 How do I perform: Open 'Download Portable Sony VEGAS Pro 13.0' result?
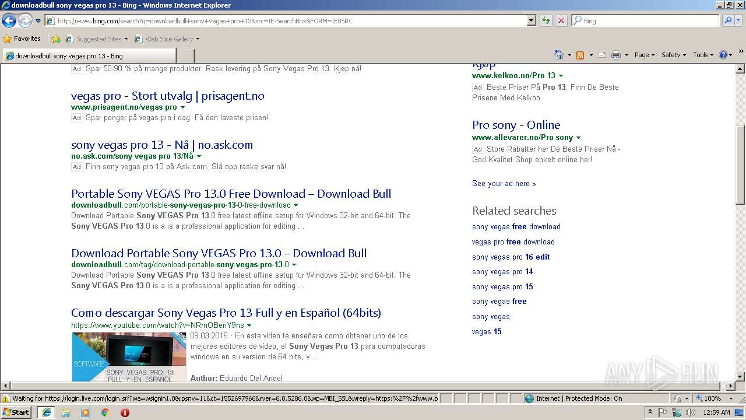pos(219,253)
